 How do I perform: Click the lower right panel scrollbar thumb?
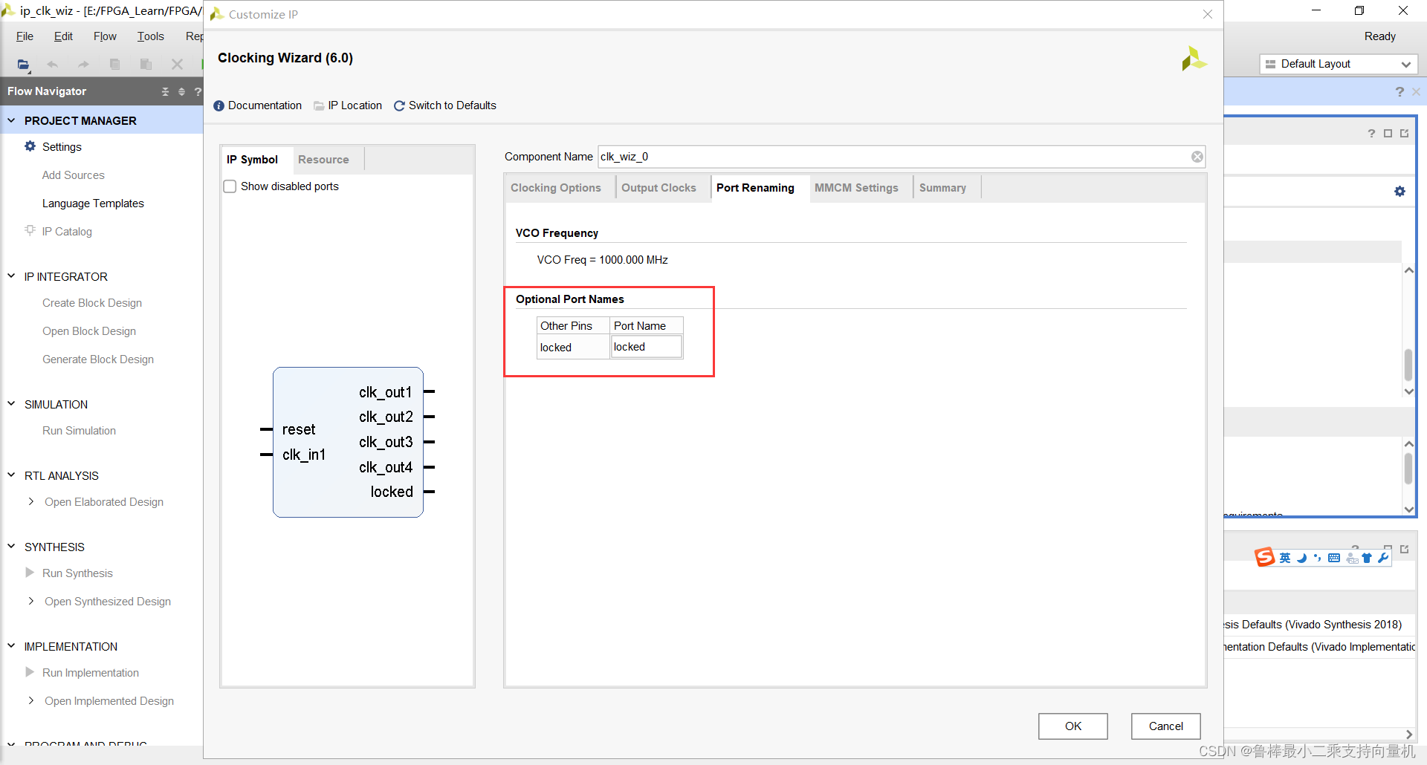[1408, 469]
